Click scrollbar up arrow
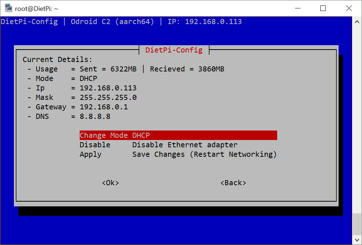Image resolution: width=362 pixels, height=245 pixels. coord(357,22)
